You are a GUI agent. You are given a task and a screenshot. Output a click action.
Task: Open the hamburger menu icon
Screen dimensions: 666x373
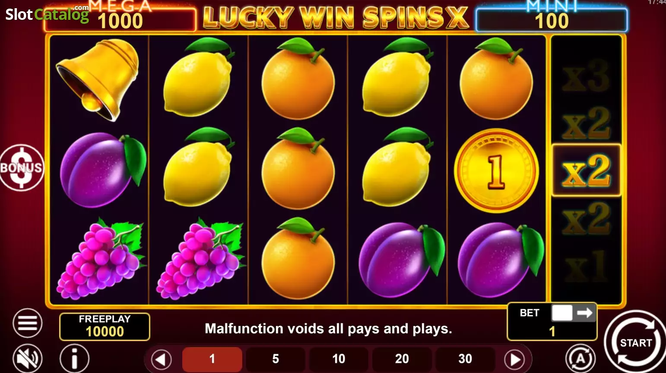point(28,323)
